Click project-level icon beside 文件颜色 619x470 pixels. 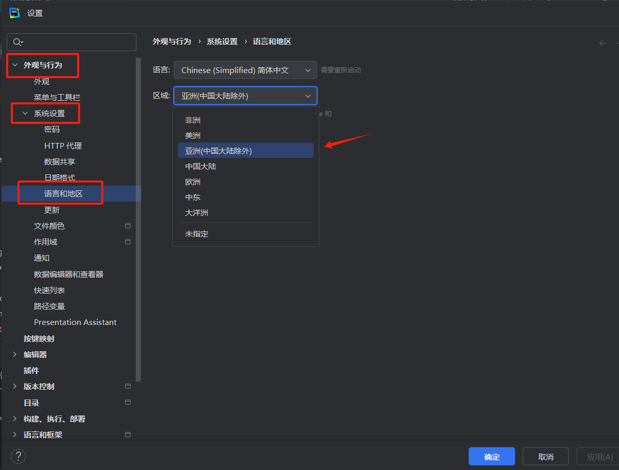tap(128, 226)
